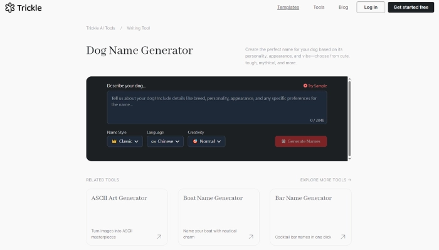Viewport: 439px width, 250px height.
Task: Click the Get started free button
Action: tap(411, 7)
